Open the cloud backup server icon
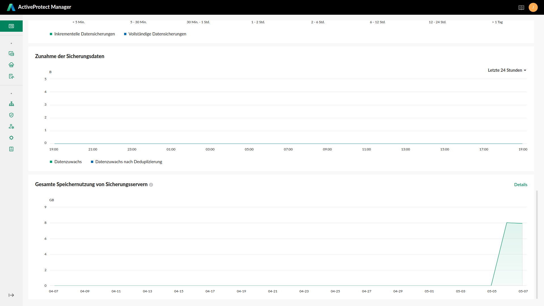This screenshot has height=306, width=544. [x=11, y=65]
